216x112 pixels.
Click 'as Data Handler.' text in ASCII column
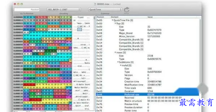pyautogui.click(x=81, y=103)
